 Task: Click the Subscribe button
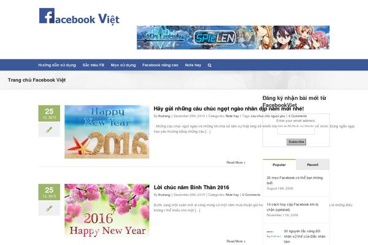point(296,142)
